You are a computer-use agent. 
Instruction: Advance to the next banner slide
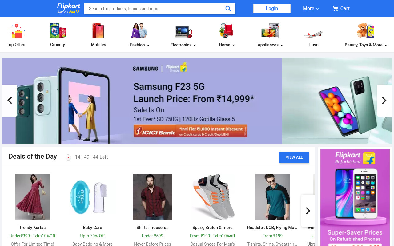click(x=384, y=101)
